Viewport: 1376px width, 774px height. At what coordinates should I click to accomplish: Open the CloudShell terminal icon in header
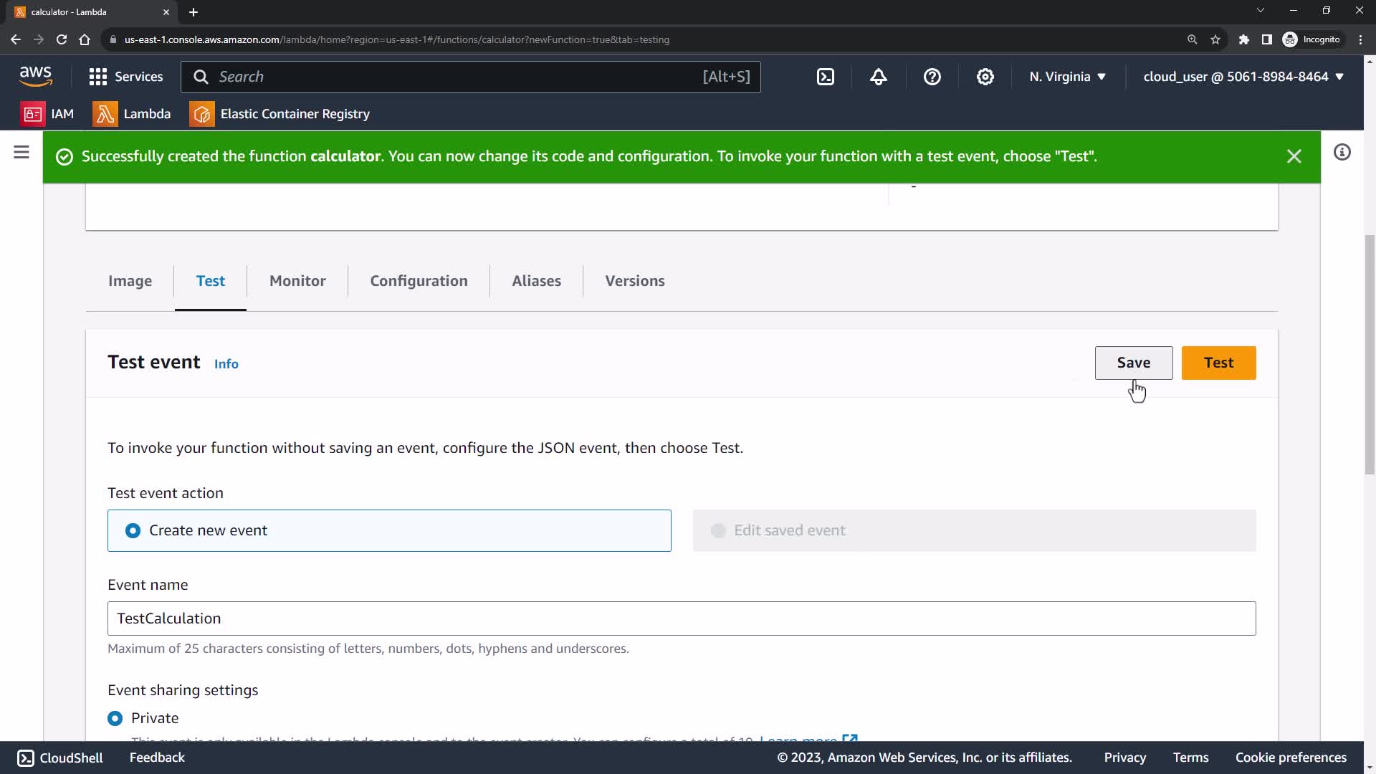tap(826, 77)
